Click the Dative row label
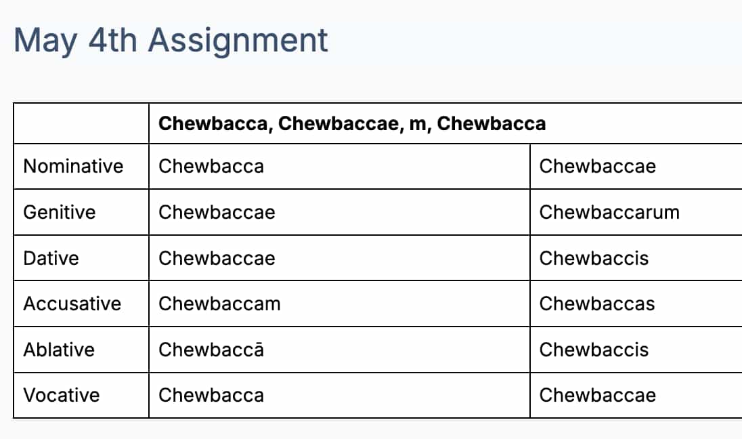742x439 pixels. [x=81, y=258]
